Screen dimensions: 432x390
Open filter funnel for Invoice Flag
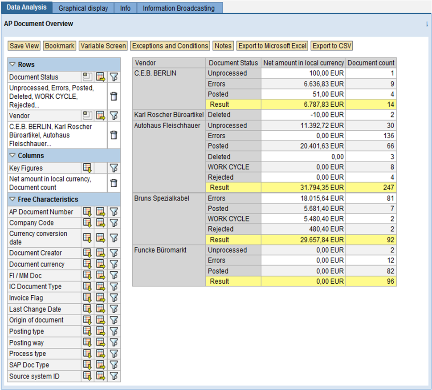(114, 298)
